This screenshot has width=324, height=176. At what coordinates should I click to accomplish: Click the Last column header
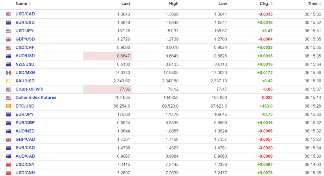pos(126,4)
